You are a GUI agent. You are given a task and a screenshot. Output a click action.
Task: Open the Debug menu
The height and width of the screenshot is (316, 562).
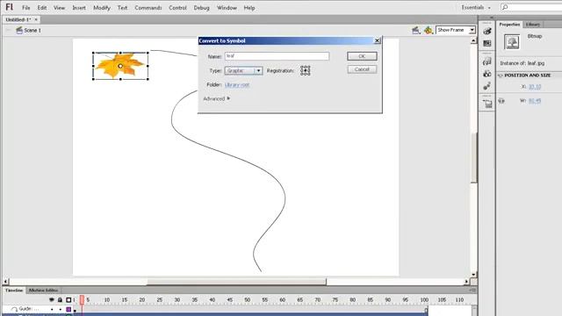[201, 8]
